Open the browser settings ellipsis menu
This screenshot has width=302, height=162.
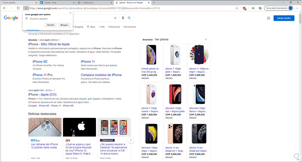297,8
